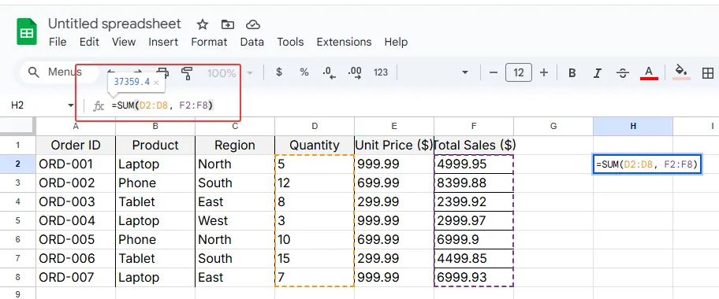Increase font size with plus
Viewport: 719px width, 299px height.
coord(544,72)
